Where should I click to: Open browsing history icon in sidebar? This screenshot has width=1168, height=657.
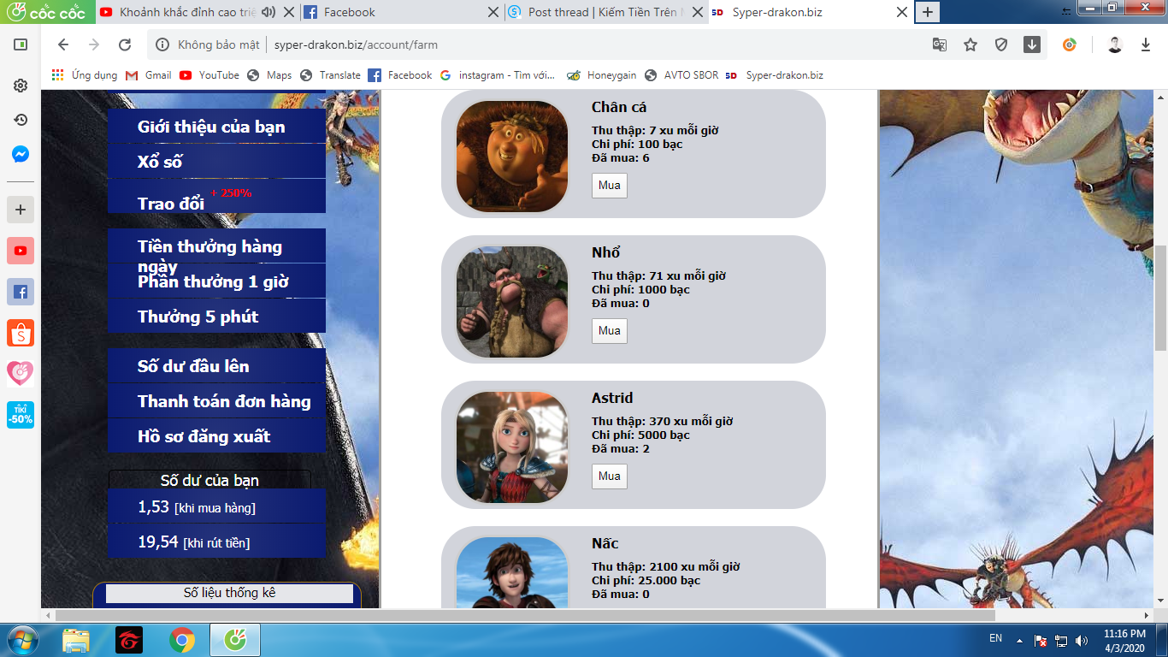(x=21, y=120)
